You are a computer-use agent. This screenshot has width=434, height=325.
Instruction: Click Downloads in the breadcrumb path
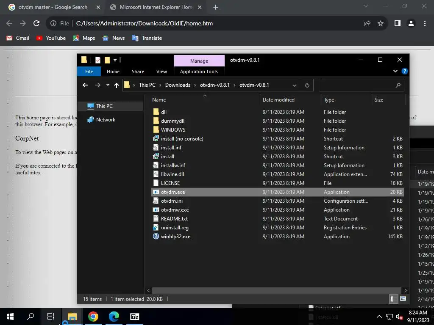(x=178, y=85)
